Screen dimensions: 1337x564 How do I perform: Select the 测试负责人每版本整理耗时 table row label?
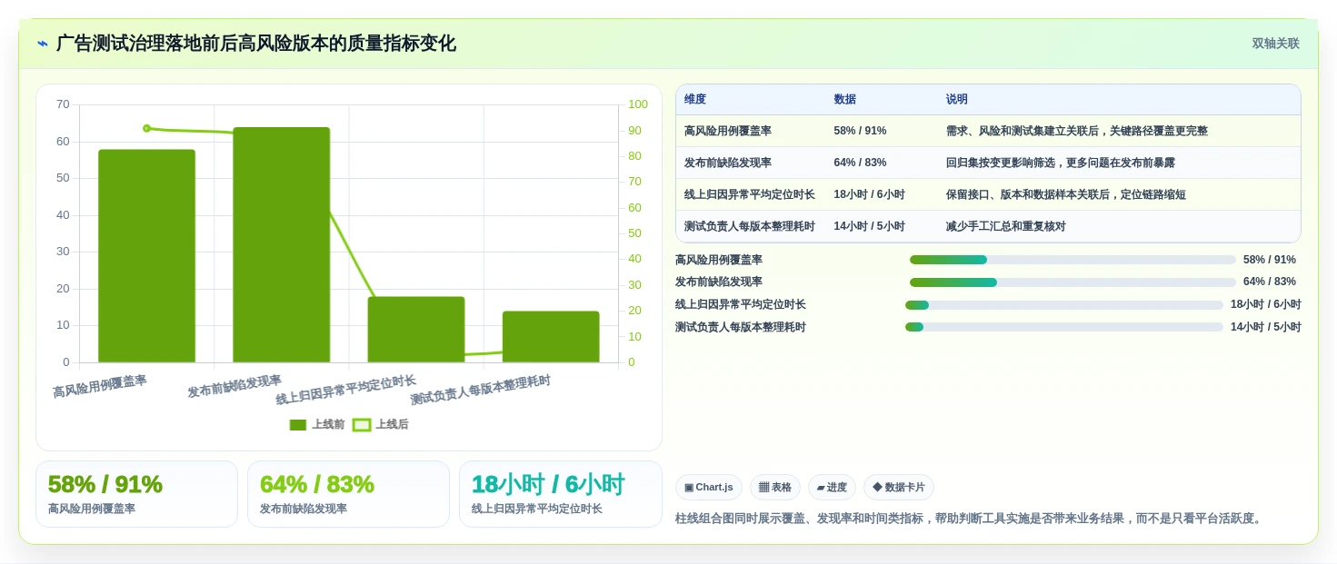coord(750,226)
